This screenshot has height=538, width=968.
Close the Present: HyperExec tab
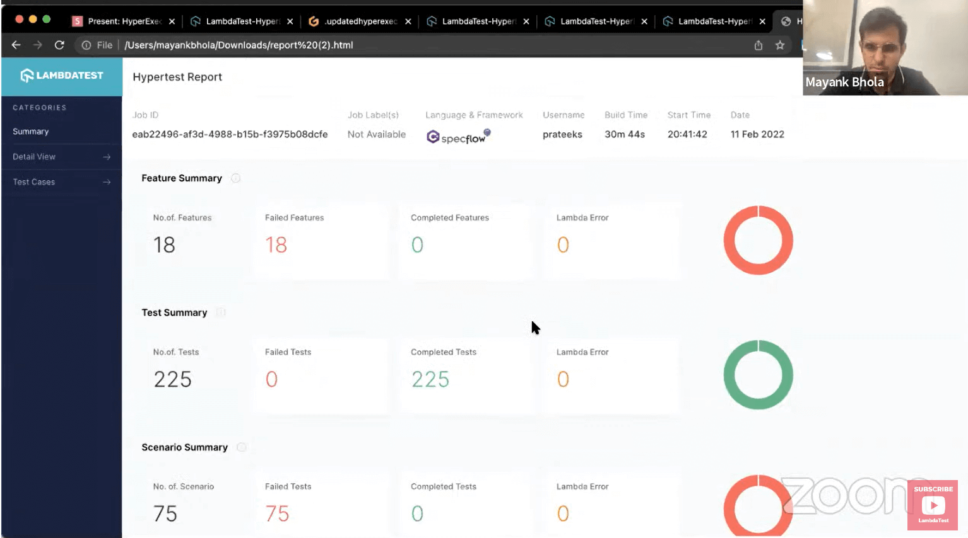click(x=172, y=21)
